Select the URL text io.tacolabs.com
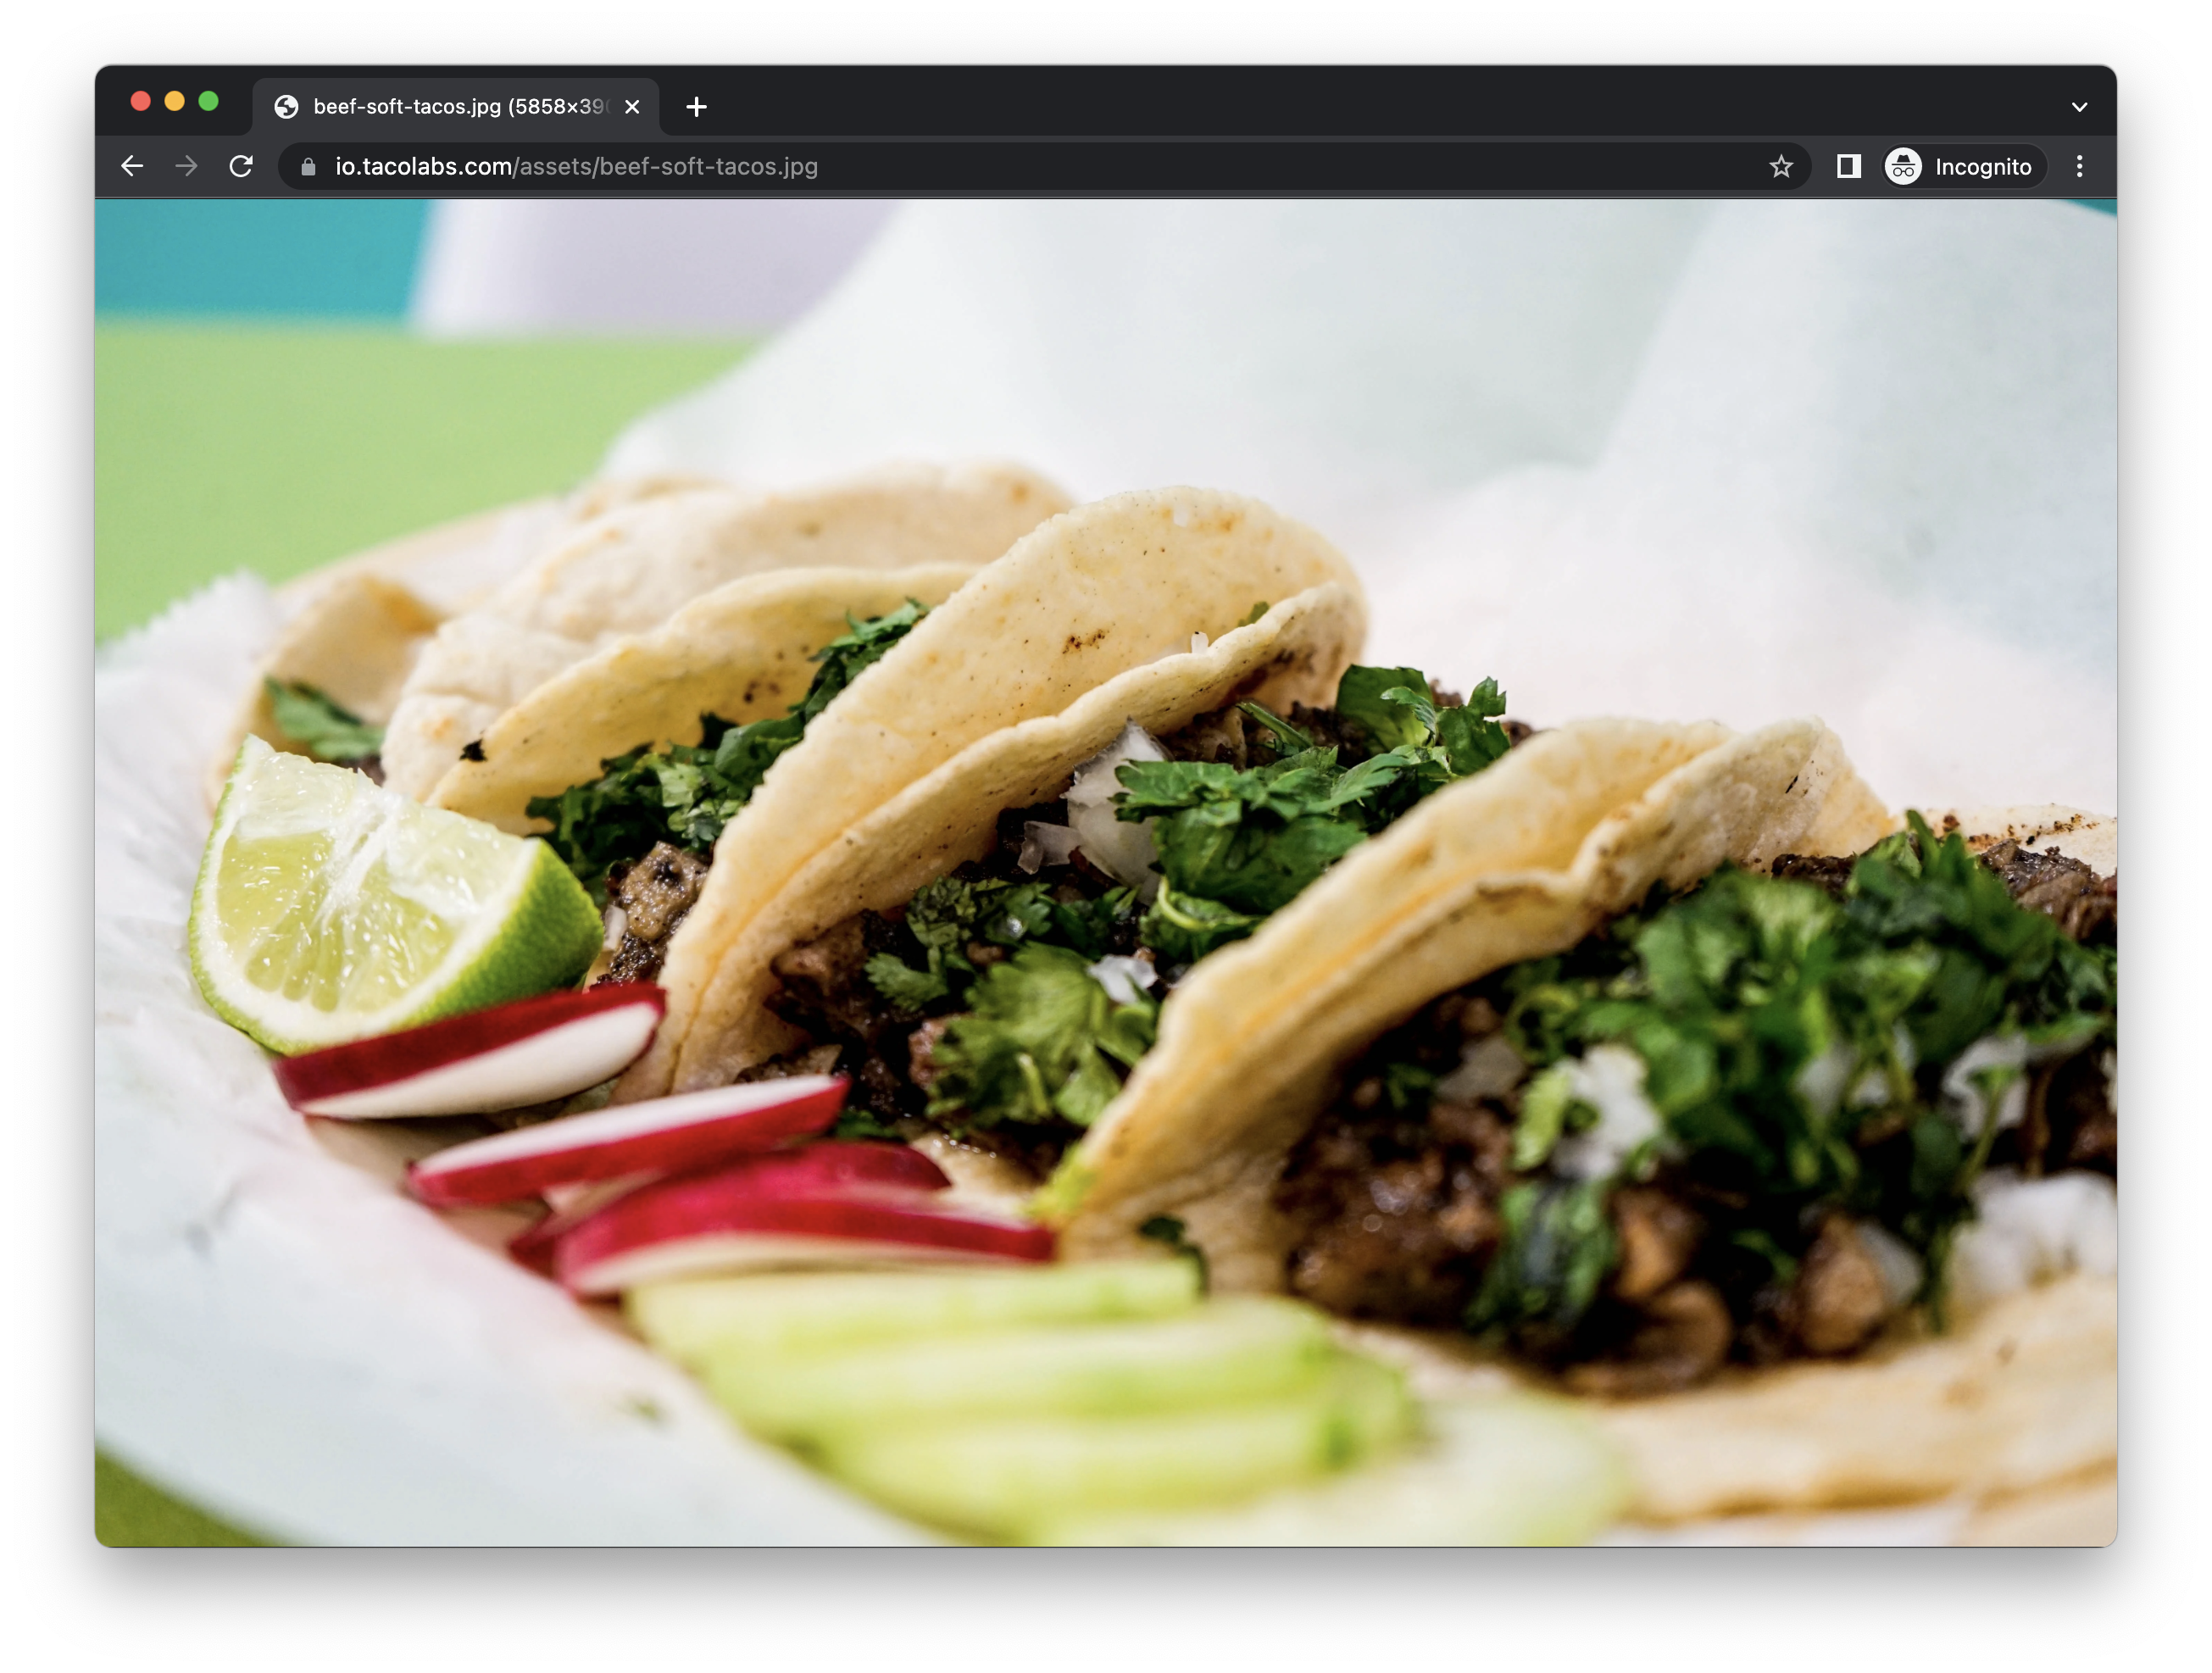The height and width of the screenshot is (1673, 2212). (x=421, y=167)
